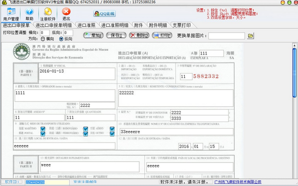Select 横向 orientation radio button
Viewport: 298px width, 186px height.
pos(43,39)
